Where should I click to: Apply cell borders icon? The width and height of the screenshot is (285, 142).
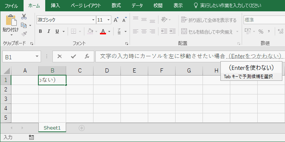(74, 31)
